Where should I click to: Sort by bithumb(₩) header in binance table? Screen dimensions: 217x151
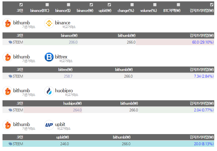pos(127,36)
